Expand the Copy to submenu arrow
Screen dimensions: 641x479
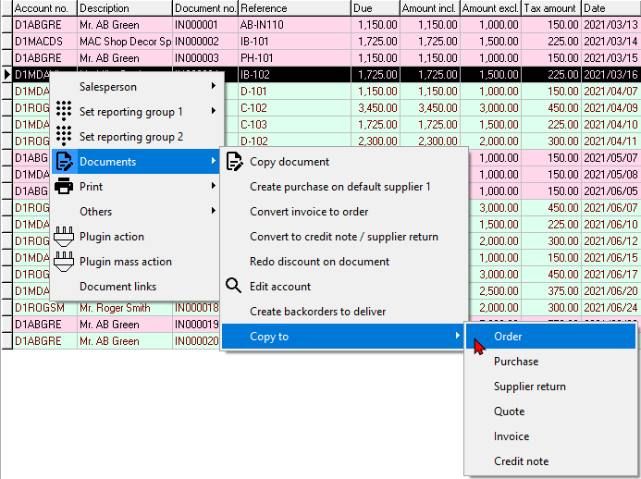(458, 336)
